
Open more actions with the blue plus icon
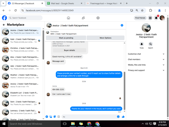47,117
